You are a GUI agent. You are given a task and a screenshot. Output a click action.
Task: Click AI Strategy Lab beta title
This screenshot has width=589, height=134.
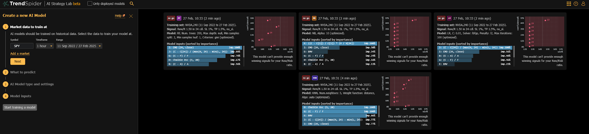(63, 4)
